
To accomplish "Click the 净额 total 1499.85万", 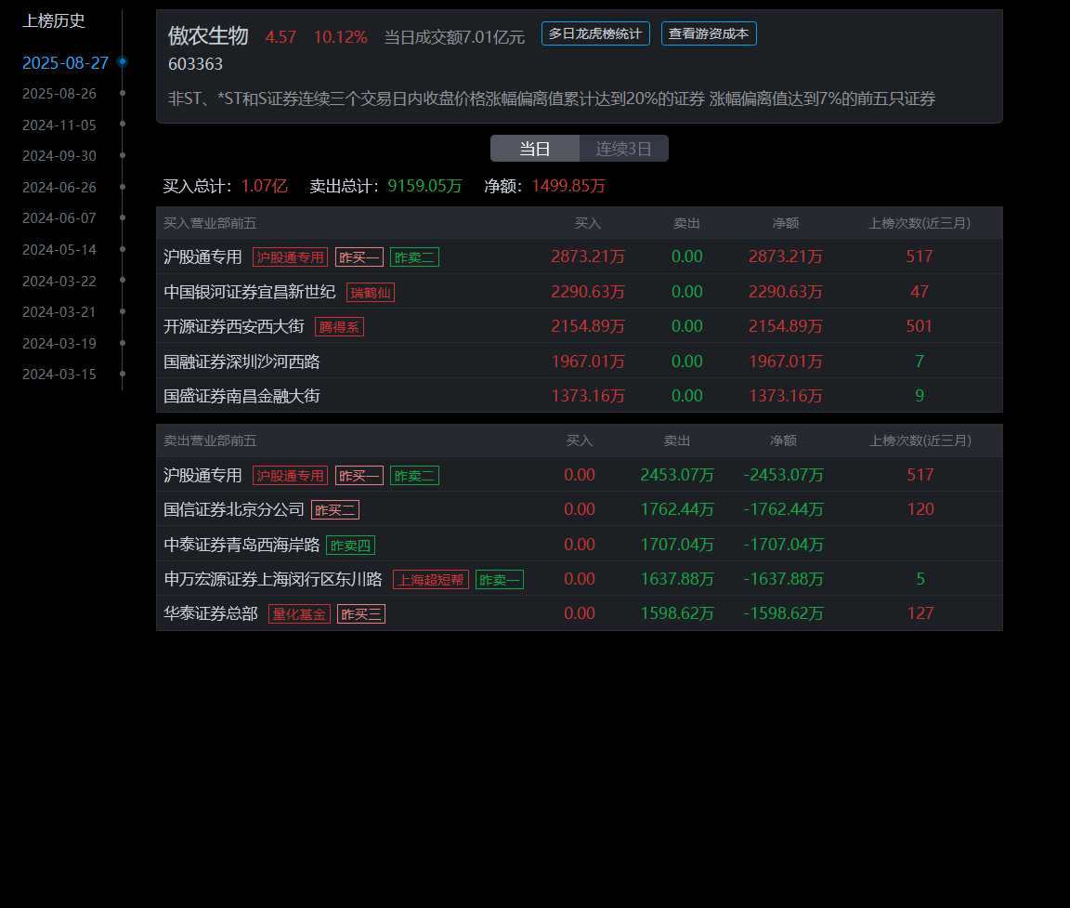I will pyautogui.click(x=568, y=187).
